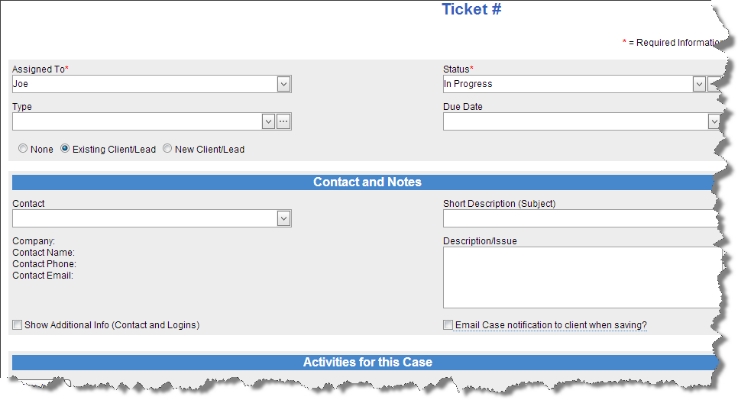This screenshot has width=738, height=400.
Task: Click the small button right of Status
Action: tap(714, 84)
